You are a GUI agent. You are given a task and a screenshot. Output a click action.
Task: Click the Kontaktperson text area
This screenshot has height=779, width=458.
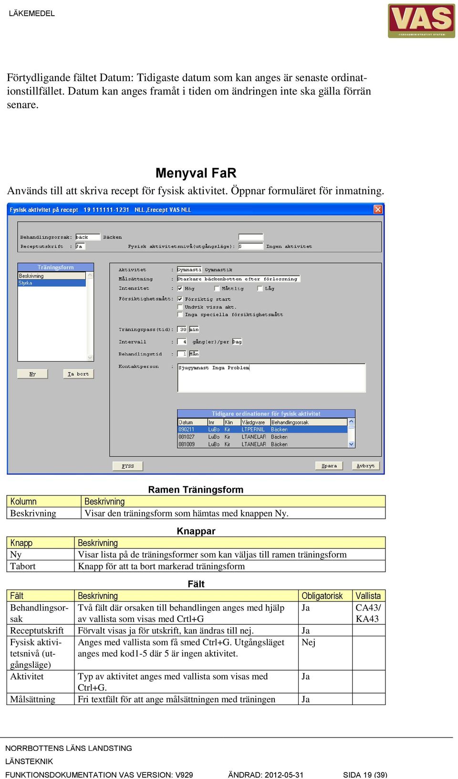tap(271, 378)
